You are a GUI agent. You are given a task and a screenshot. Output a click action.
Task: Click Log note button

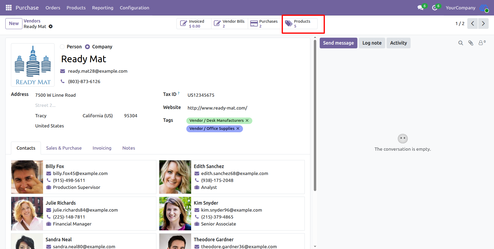[372, 43]
